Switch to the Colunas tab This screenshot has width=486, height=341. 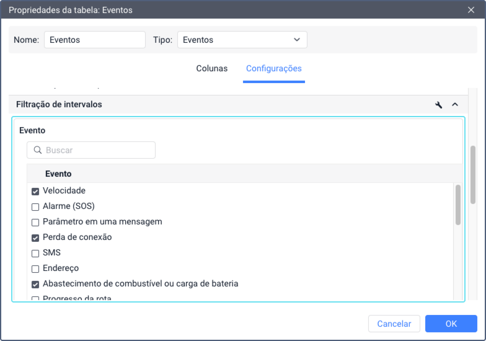pyautogui.click(x=212, y=69)
